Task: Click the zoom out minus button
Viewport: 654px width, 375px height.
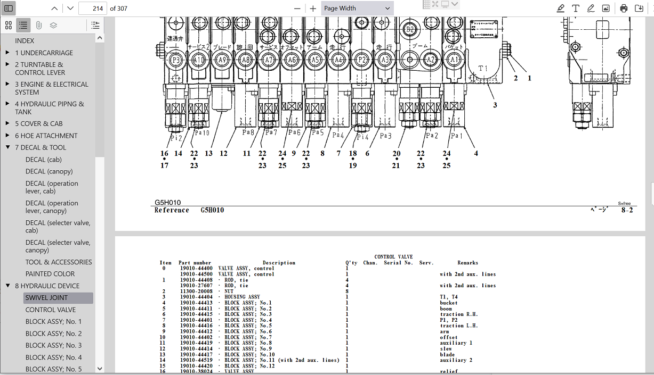Action: [x=298, y=8]
